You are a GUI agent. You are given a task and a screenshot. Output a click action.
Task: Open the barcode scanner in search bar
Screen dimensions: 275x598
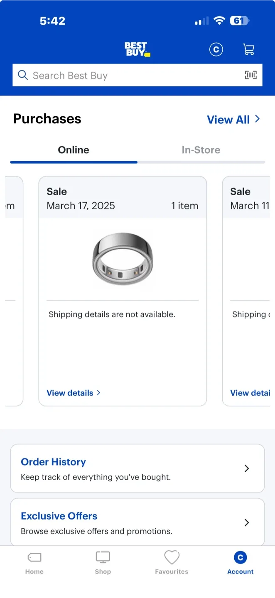250,75
